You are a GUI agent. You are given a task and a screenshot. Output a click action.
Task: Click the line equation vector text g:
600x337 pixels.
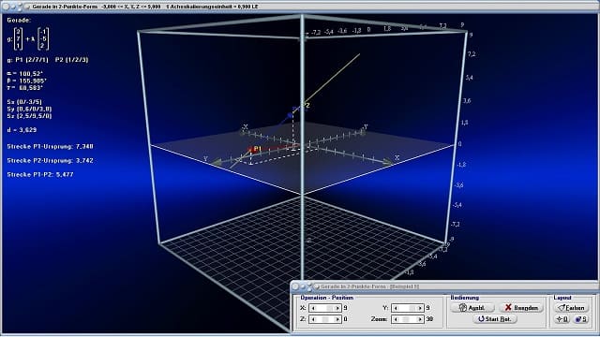click(x=28, y=38)
